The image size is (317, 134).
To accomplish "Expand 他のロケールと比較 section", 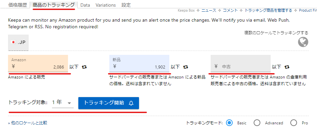I will (27, 123).
